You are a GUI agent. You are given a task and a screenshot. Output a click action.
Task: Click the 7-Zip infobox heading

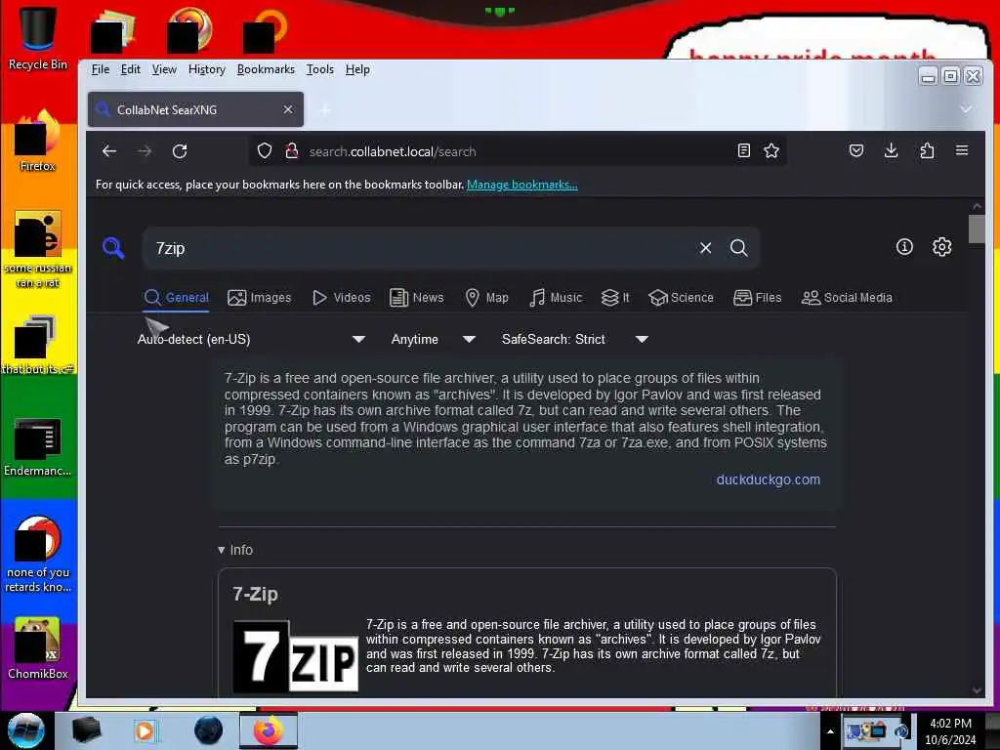255,594
